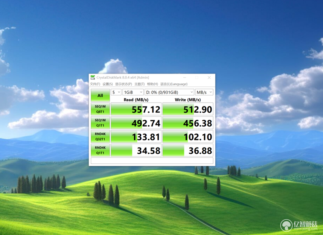
Task: Select the 36.88 write result
Action: point(188,150)
